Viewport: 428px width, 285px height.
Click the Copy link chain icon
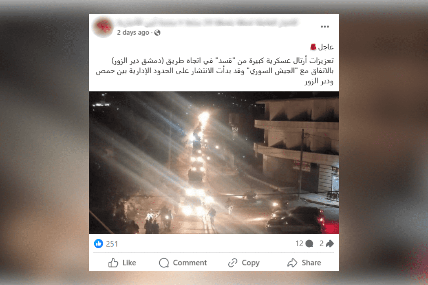pyautogui.click(x=233, y=263)
